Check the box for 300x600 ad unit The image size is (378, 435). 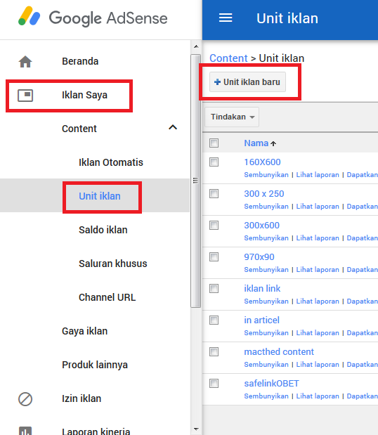(x=214, y=225)
